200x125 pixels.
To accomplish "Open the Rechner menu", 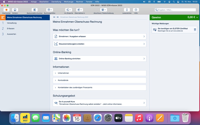I will click(x=79, y=2).
